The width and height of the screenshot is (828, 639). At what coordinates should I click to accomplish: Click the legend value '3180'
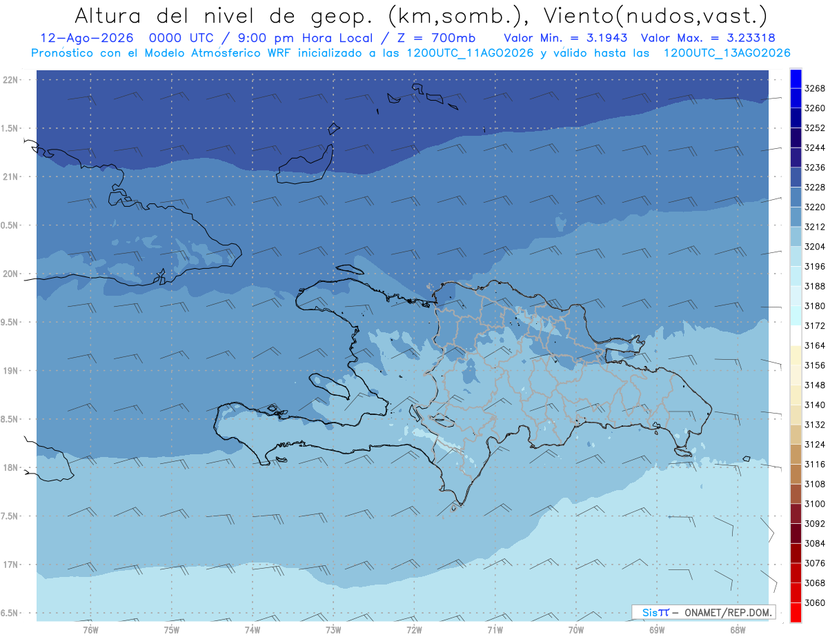coord(815,305)
